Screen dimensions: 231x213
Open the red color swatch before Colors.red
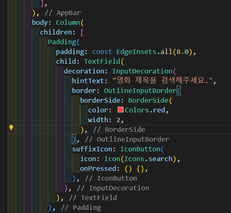click(x=120, y=110)
